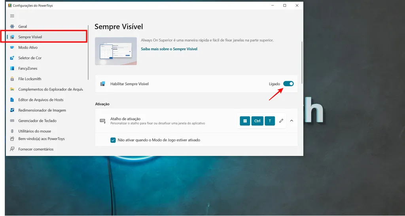Open Editor de Arquivos de Hosts page

(41, 100)
